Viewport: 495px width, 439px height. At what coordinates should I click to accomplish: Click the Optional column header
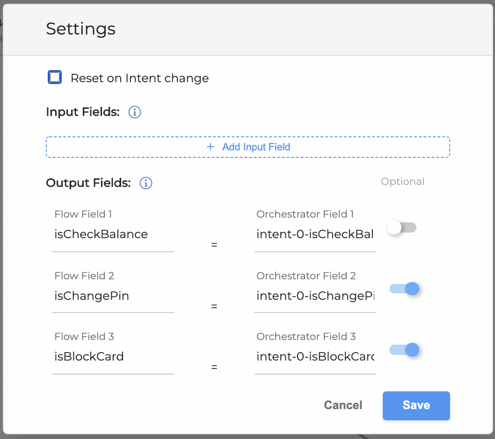tap(402, 182)
